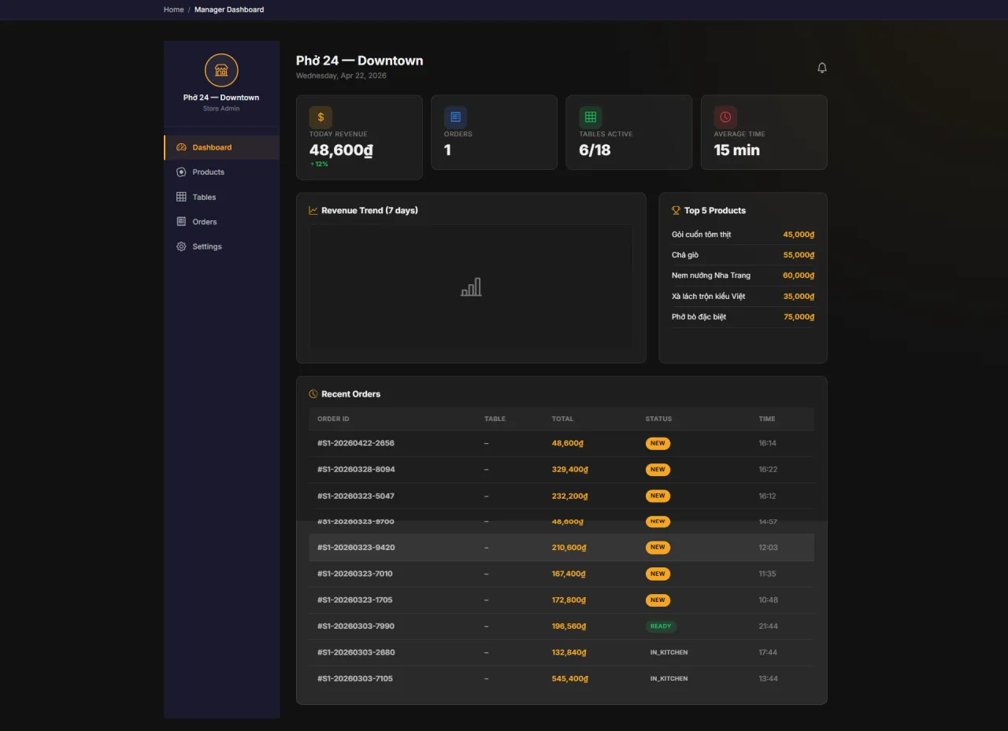
Task: Click the store avatar icon in sidebar
Action: [221, 70]
